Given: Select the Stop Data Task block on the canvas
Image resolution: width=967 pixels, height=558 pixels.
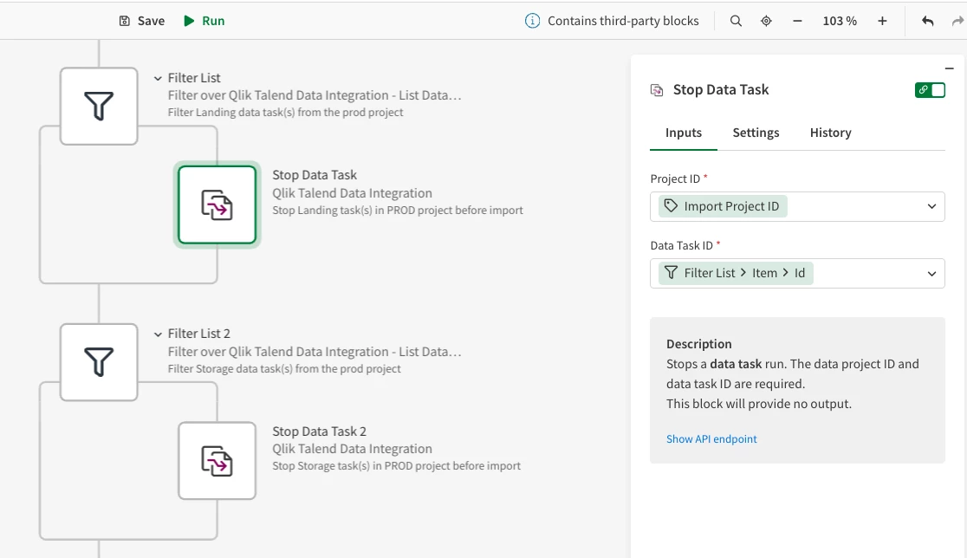Looking at the screenshot, I should point(217,204).
